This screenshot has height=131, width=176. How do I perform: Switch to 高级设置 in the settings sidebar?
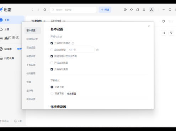[31, 99]
